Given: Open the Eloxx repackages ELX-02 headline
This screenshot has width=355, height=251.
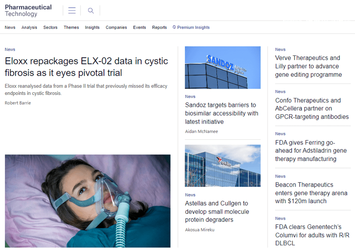Looking at the screenshot, I should 87,67.
